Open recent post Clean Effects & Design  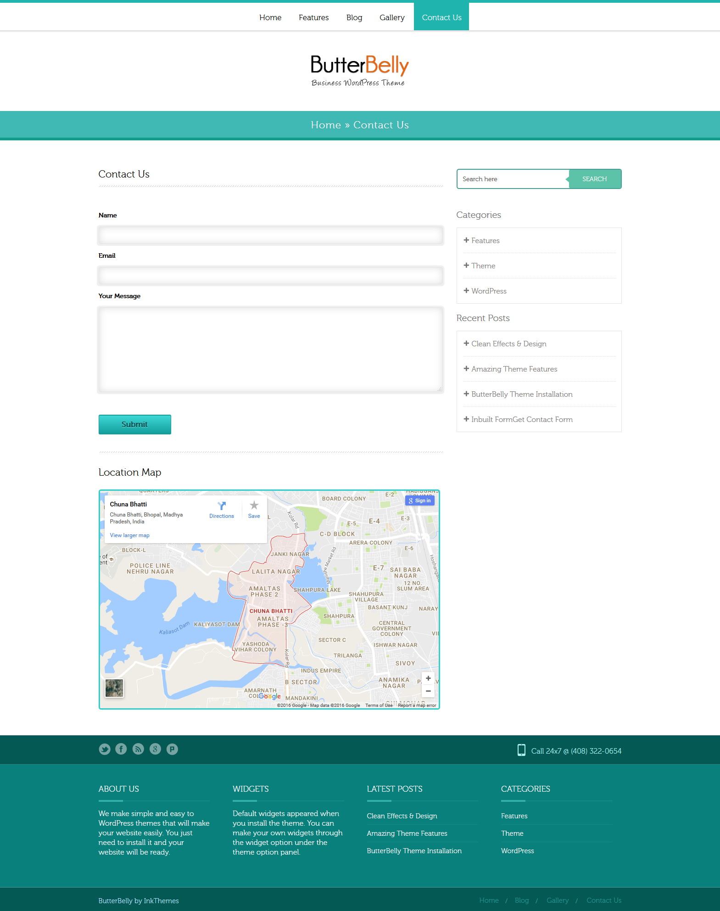tap(509, 344)
